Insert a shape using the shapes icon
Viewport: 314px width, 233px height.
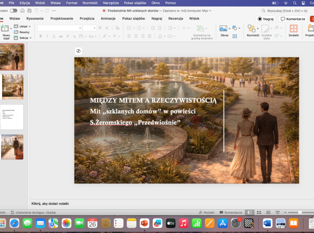[x=235, y=28]
